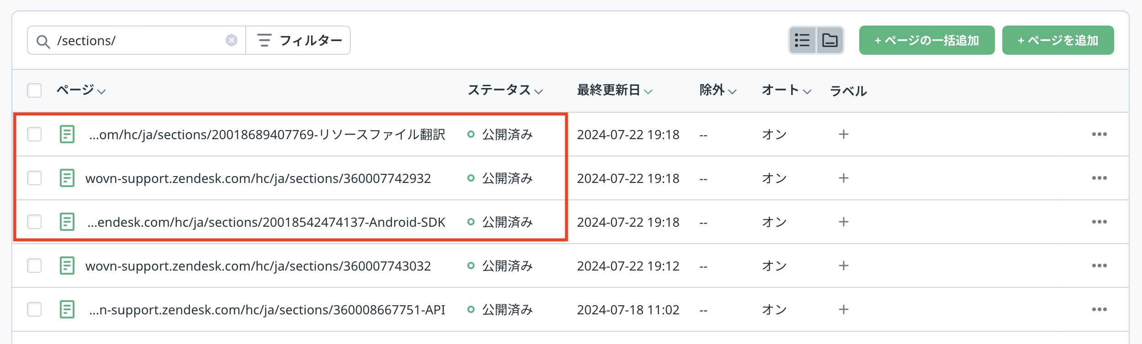Switch to list view

pyautogui.click(x=802, y=41)
